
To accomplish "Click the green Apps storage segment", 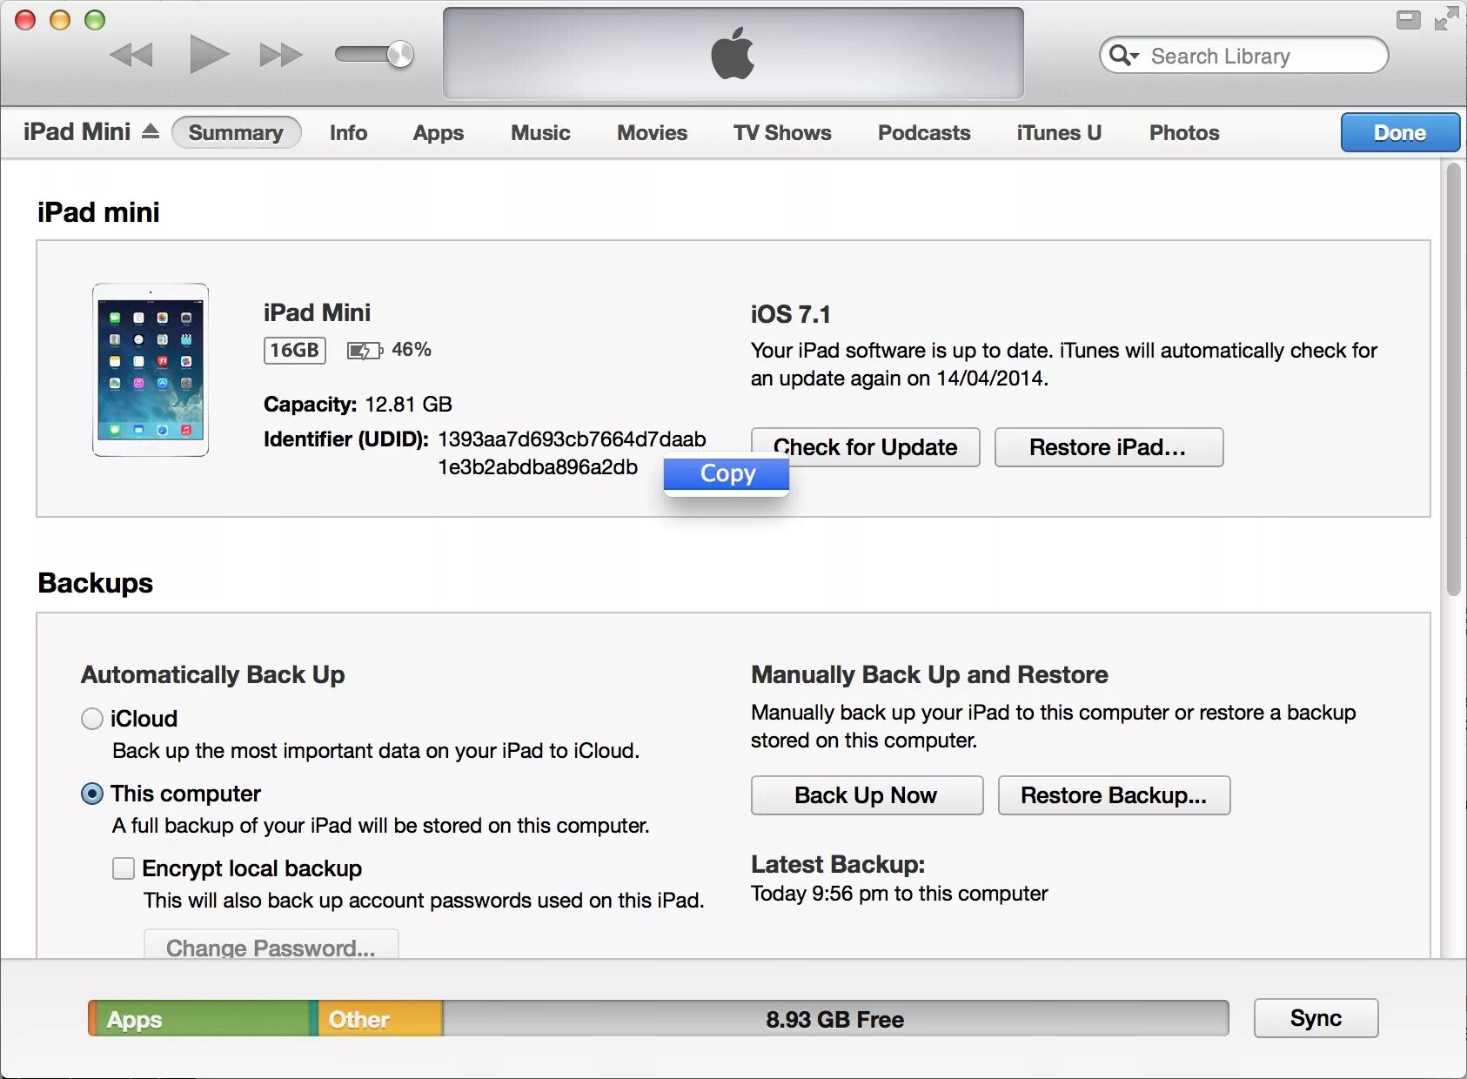I will (x=204, y=1018).
